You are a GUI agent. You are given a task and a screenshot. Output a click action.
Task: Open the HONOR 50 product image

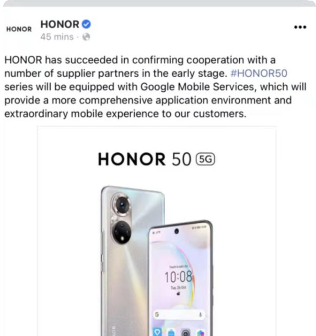point(157,232)
